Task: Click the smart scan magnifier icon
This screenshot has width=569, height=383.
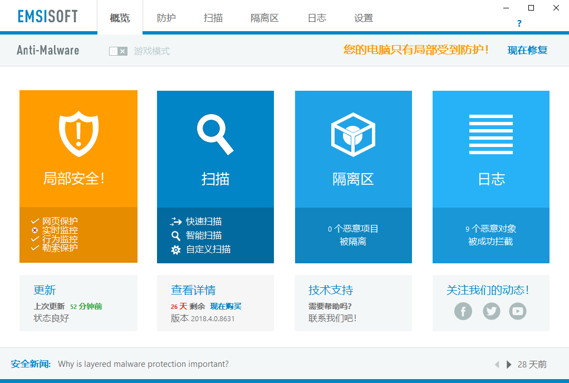Action: pos(175,235)
